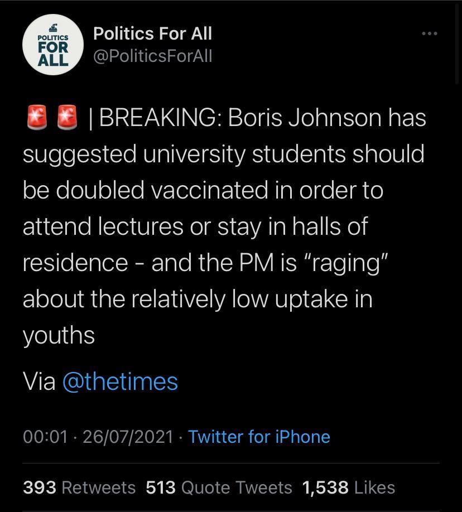Click the first red siren emoji
Viewport: 462px width, 512px height.
[x=36, y=118]
